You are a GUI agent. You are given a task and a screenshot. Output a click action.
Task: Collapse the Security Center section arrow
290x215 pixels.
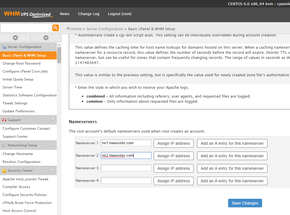click(53, 170)
